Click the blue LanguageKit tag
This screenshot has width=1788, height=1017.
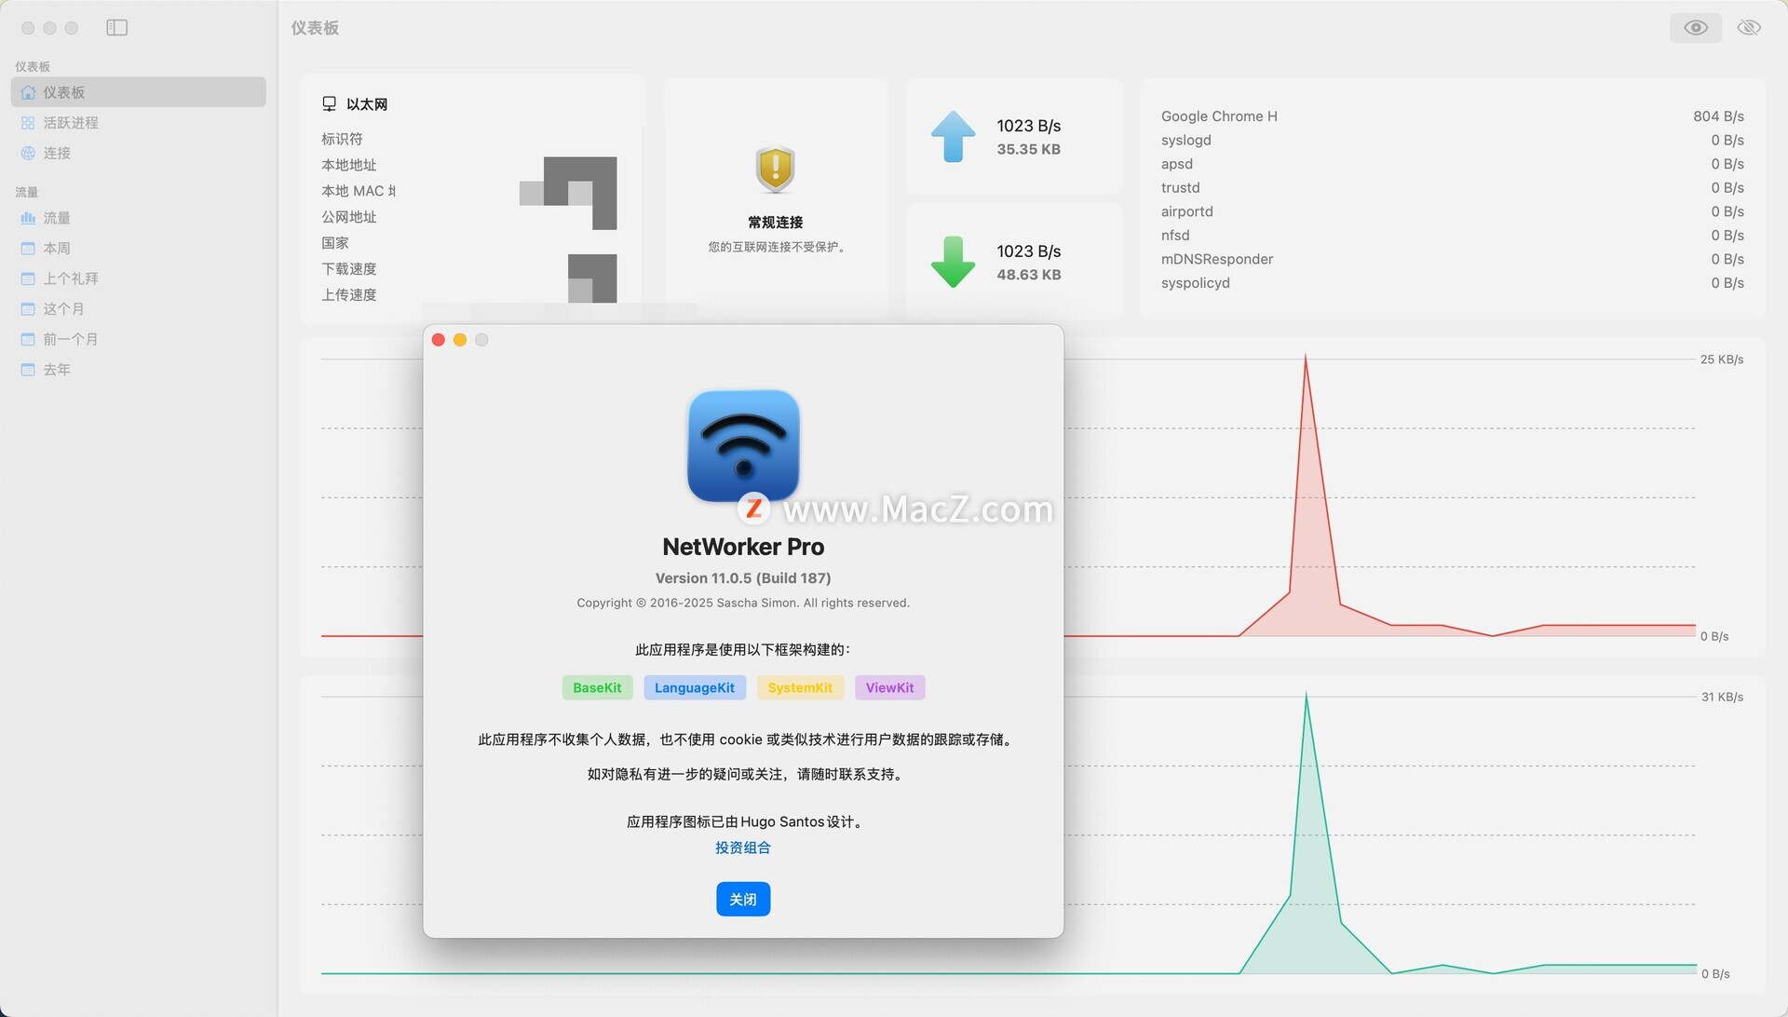[x=694, y=688]
